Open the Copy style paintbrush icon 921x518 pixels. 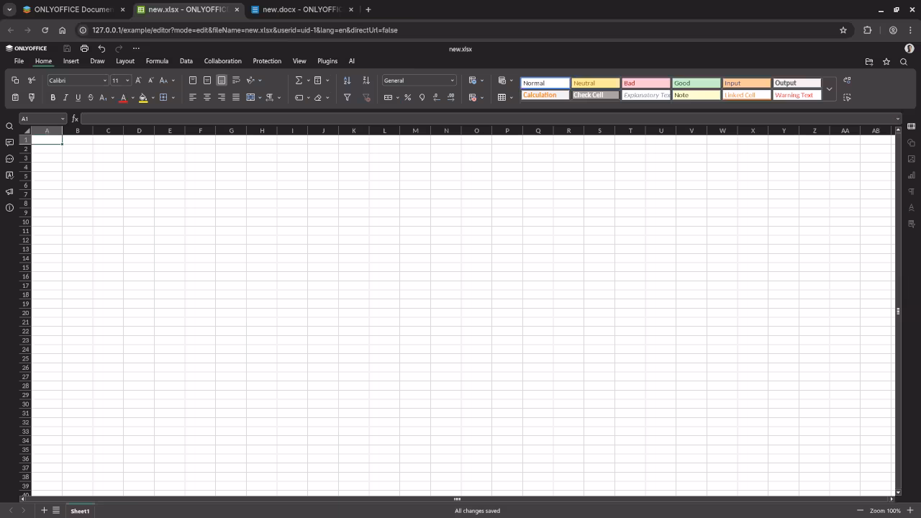(31, 97)
